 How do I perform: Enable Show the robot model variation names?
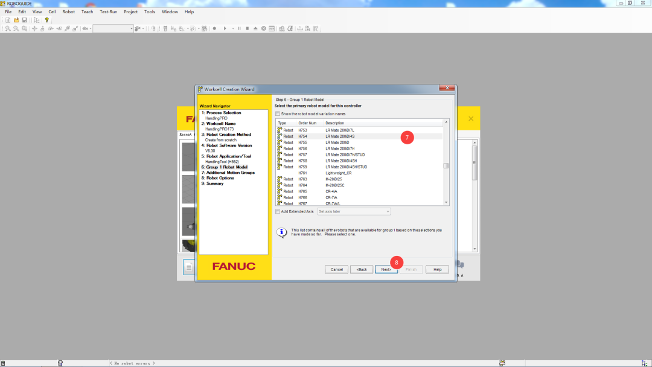click(278, 114)
